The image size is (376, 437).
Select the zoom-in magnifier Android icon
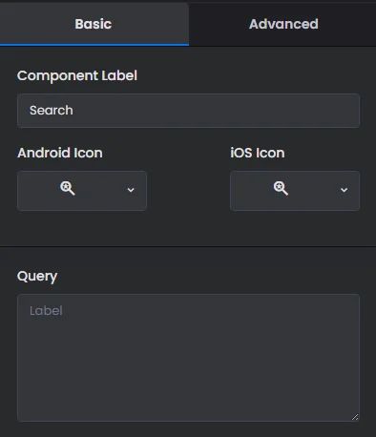[x=68, y=188]
